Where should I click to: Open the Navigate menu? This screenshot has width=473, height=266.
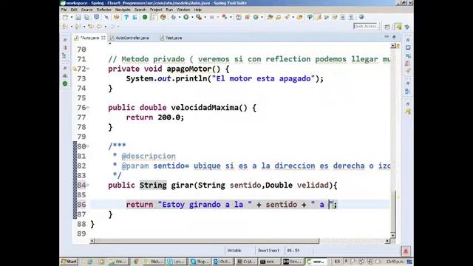(x=123, y=10)
